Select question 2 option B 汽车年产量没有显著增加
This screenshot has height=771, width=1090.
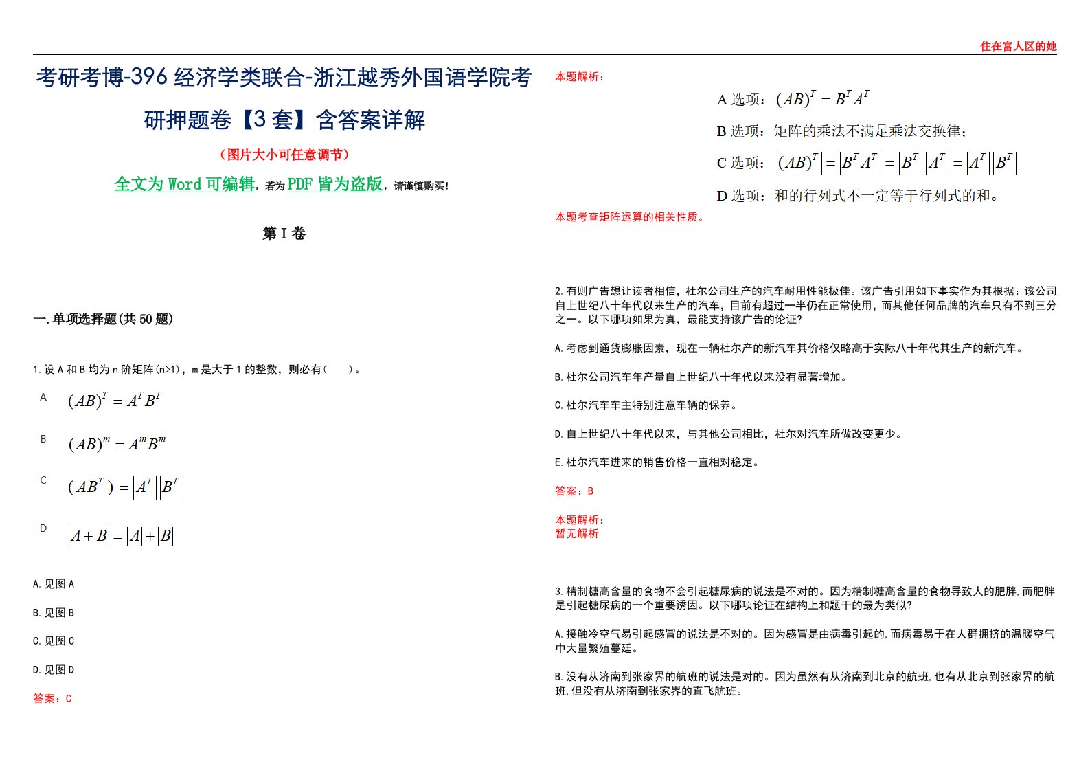pos(702,377)
